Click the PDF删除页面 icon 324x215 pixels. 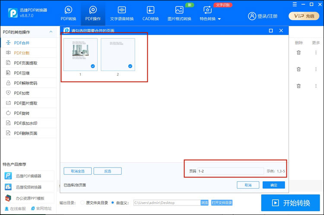(x=8, y=133)
